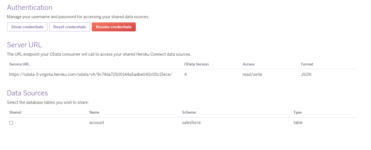The image size is (371, 150).
Task: Click the OData service URL text
Action: click(x=90, y=74)
